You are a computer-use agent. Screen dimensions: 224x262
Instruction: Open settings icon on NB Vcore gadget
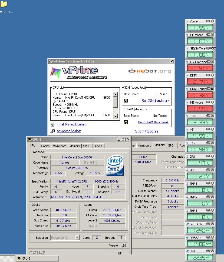click(208, 102)
